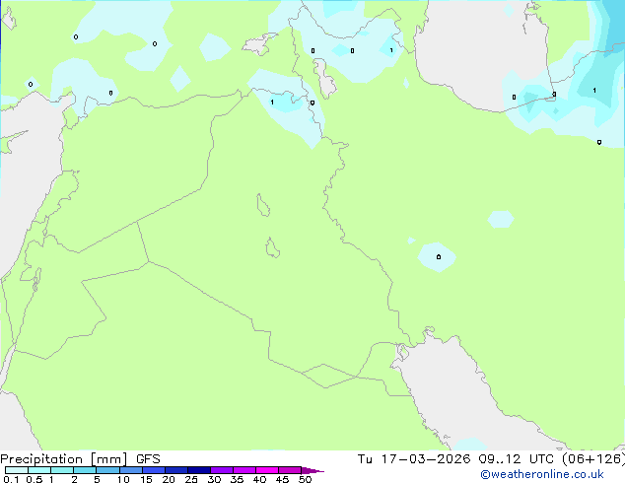Click the "15" legend scale label
This screenshot has width=625, height=483.
tap(146, 479)
